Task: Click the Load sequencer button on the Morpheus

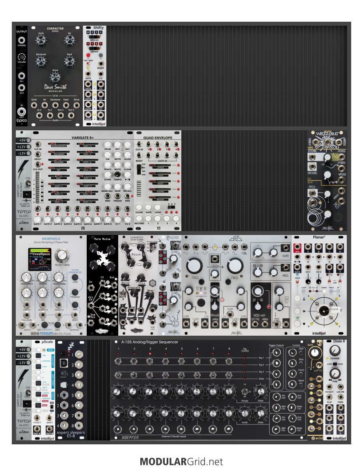Action: (x=75, y=277)
